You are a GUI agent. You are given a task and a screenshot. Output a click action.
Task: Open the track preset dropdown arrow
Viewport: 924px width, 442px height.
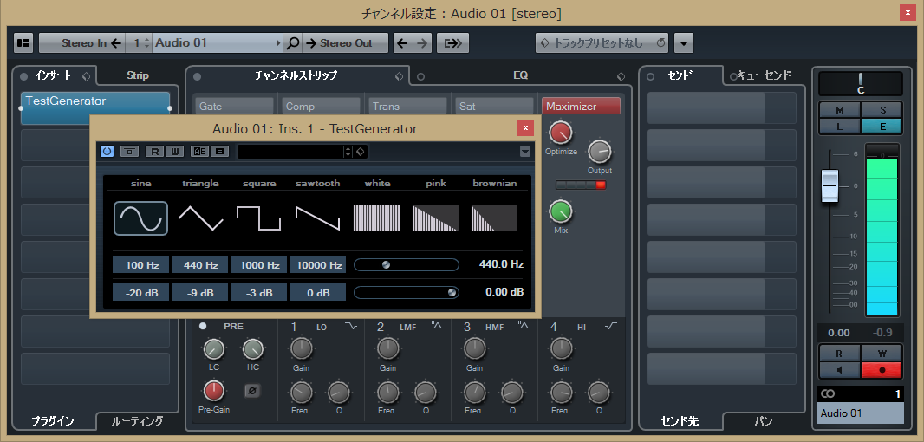684,43
